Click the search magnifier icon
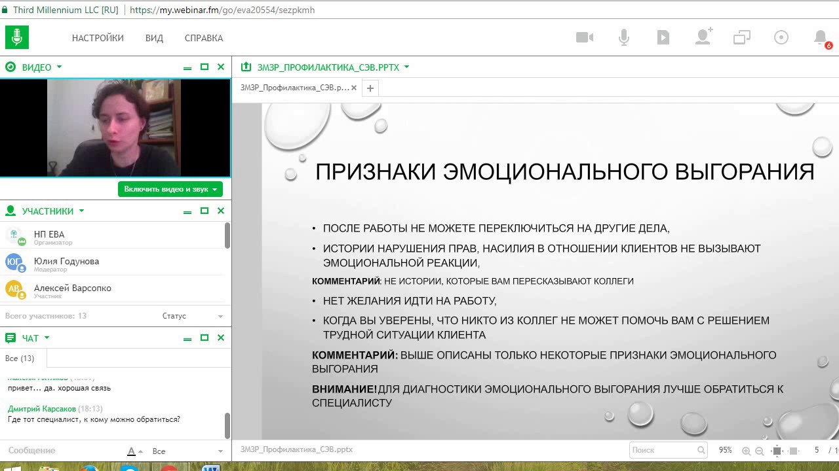The height and width of the screenshot is (471, 839). click(x=701, y=450)
